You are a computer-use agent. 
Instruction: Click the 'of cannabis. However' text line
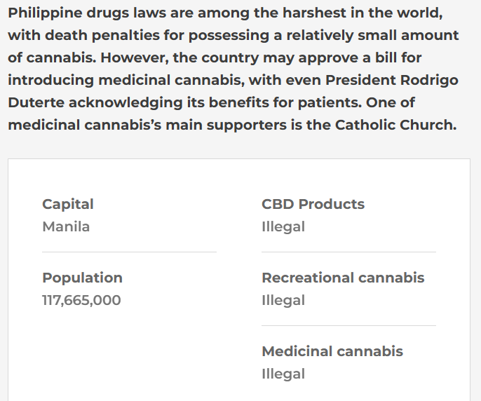click(x=215, y=58)
